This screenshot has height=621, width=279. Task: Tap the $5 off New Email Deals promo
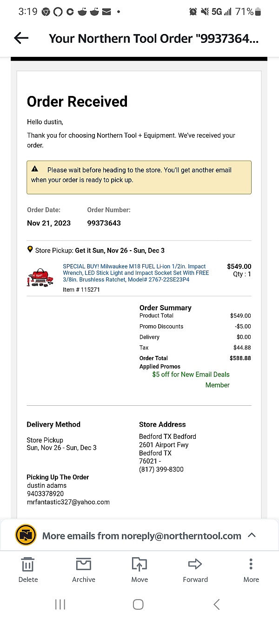[191, 375]
